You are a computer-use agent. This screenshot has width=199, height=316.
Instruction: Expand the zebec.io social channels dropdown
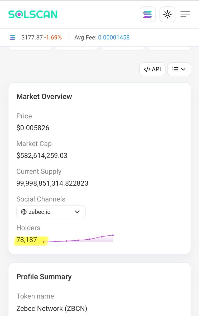click(51, 212)
